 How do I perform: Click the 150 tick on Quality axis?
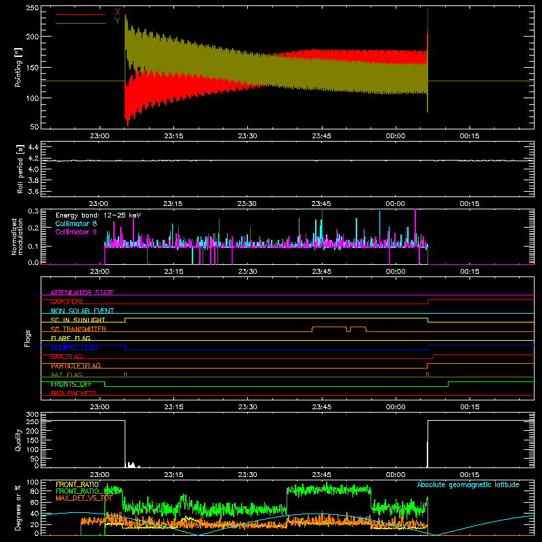coord(32,440)
